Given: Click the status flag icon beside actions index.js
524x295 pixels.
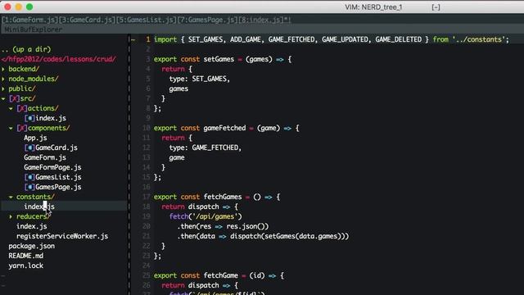Looking at the screenshot, I should click(29, 118).
